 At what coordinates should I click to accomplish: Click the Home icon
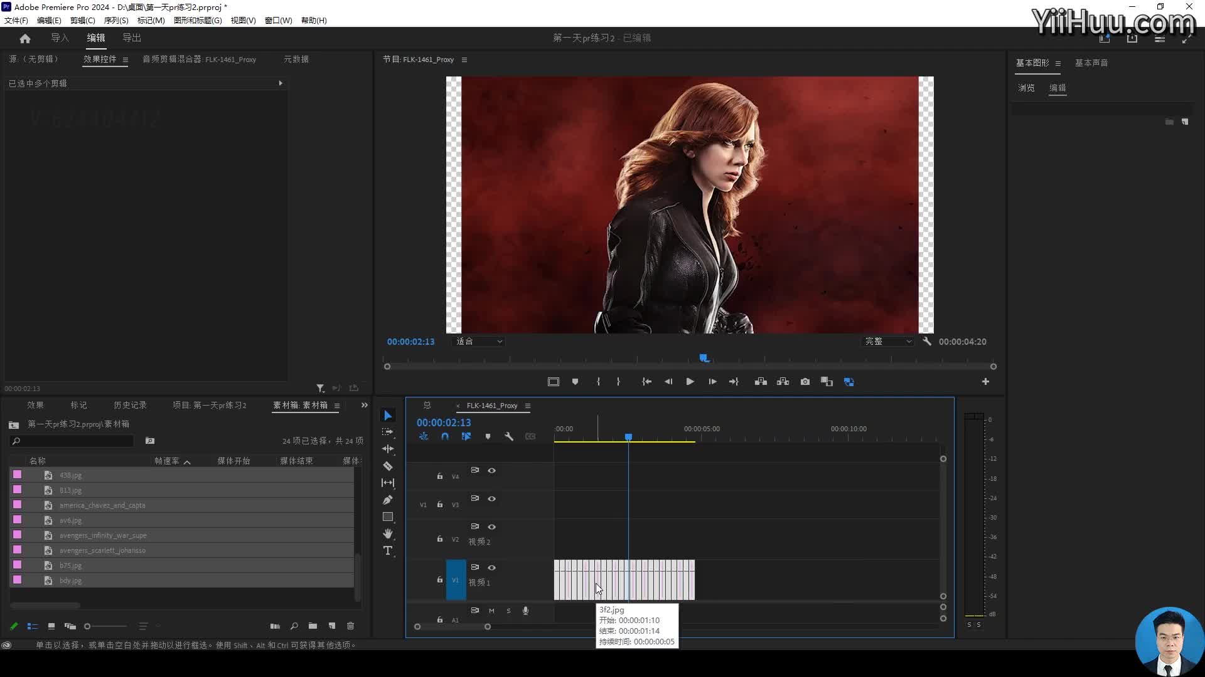tap(25, 38)
